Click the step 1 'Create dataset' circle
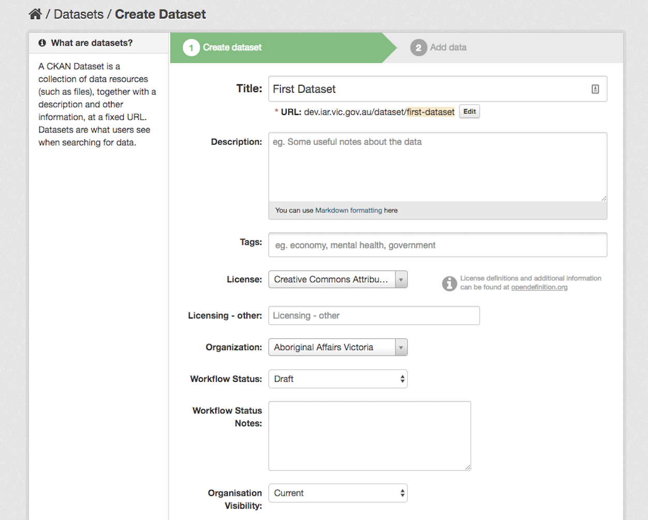Screen dimensions: 648x520 point(191,47)
